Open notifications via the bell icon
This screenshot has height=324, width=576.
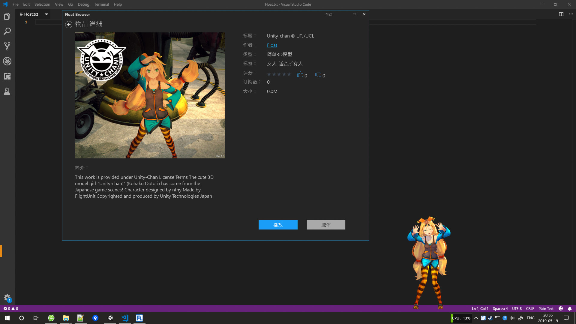point(570,308)
